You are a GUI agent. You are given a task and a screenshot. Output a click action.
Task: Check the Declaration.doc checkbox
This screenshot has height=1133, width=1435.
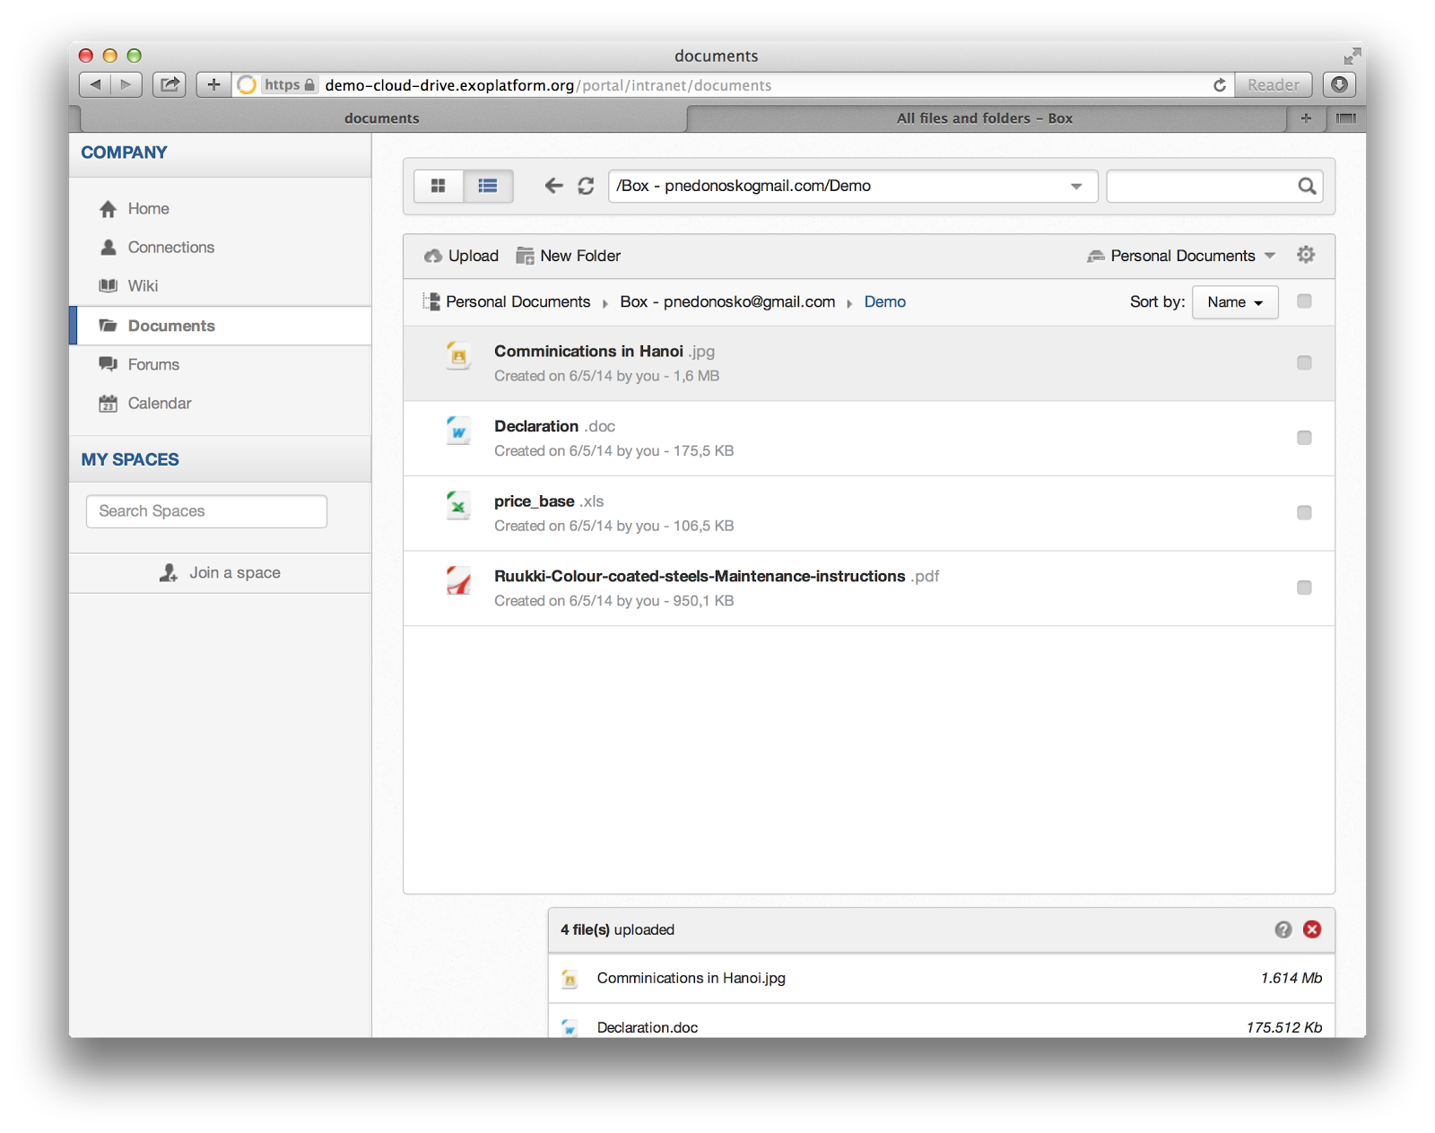(1304, 438)
